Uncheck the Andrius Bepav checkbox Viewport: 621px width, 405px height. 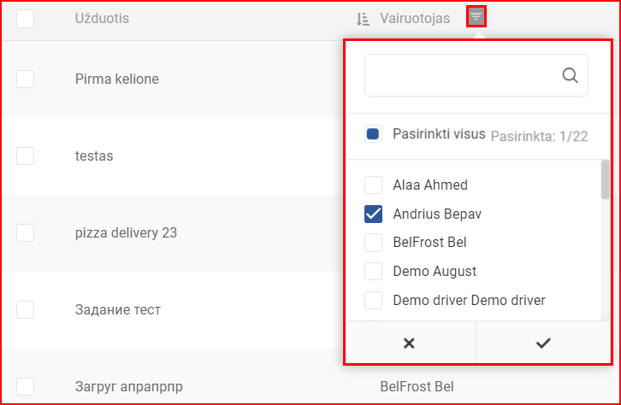click(x=373, y=214)
